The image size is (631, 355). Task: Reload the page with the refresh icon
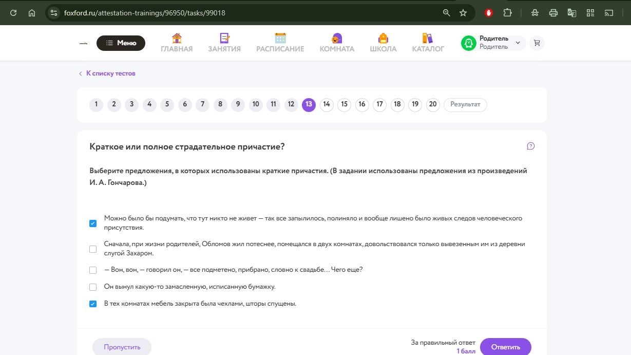13,13
